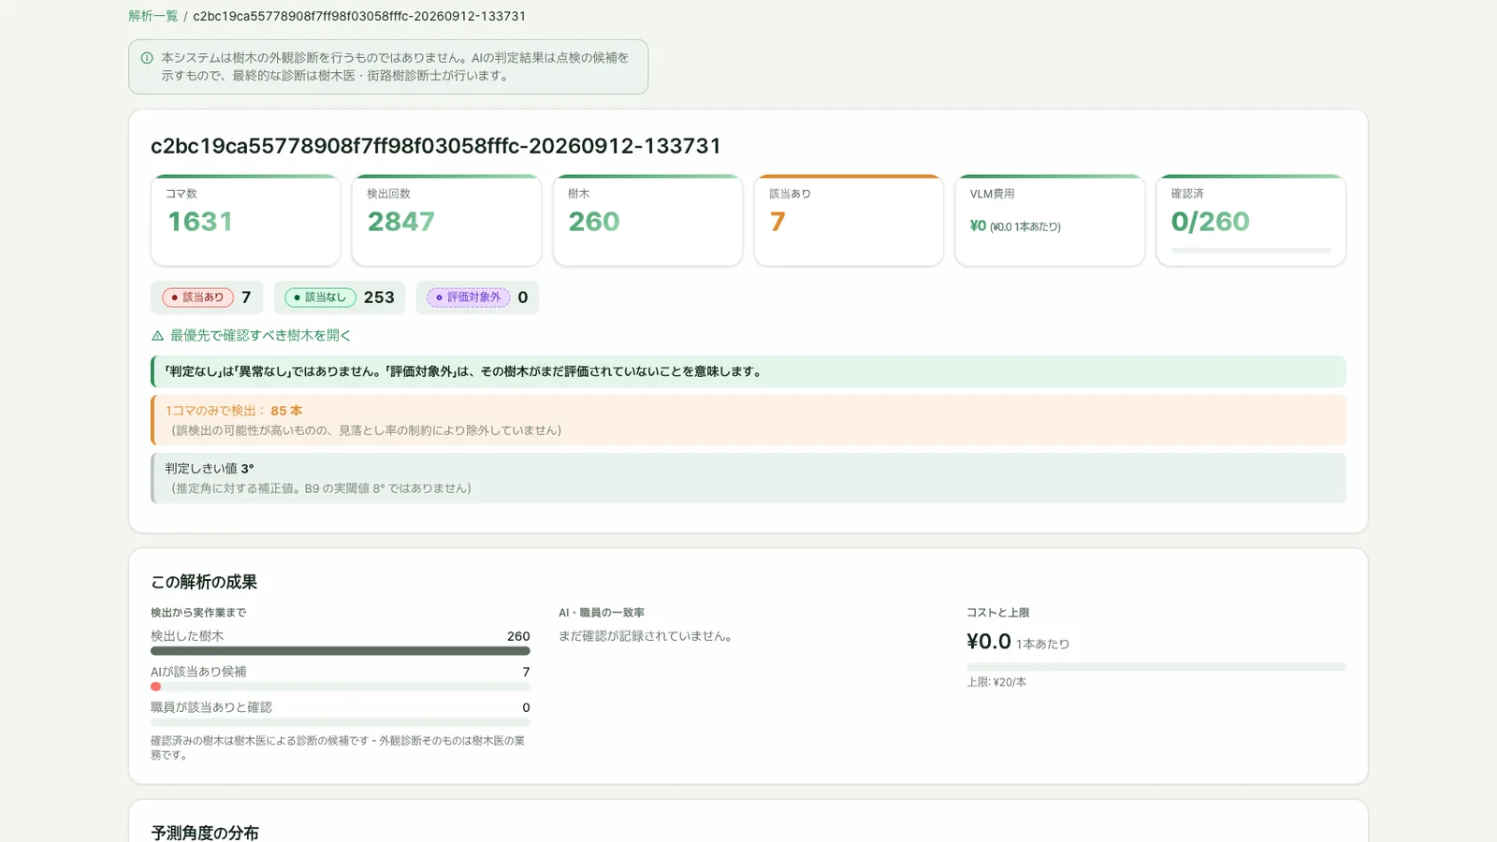Screen dimensions: 1497x842
Task: Click the main analysis ID heading
Action: click(436, 146)
